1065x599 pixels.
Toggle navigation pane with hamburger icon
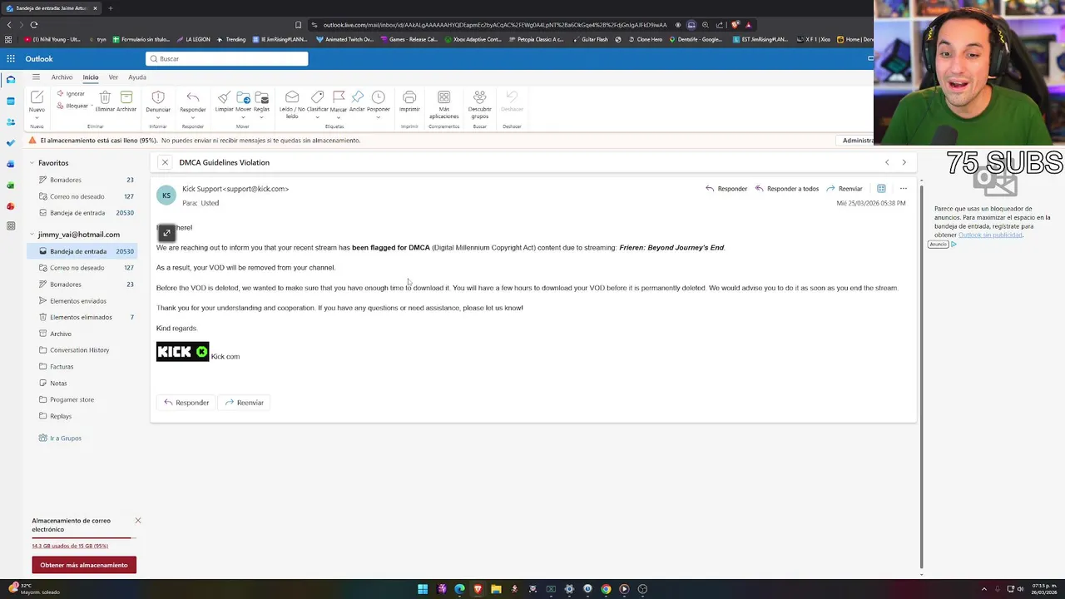[x=36, y=77]
